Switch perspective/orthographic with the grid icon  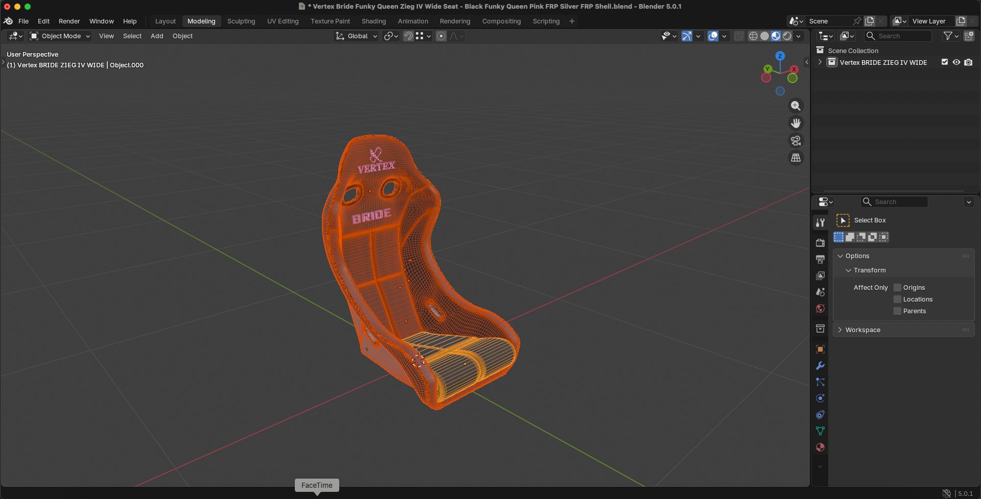coord(796,158)
